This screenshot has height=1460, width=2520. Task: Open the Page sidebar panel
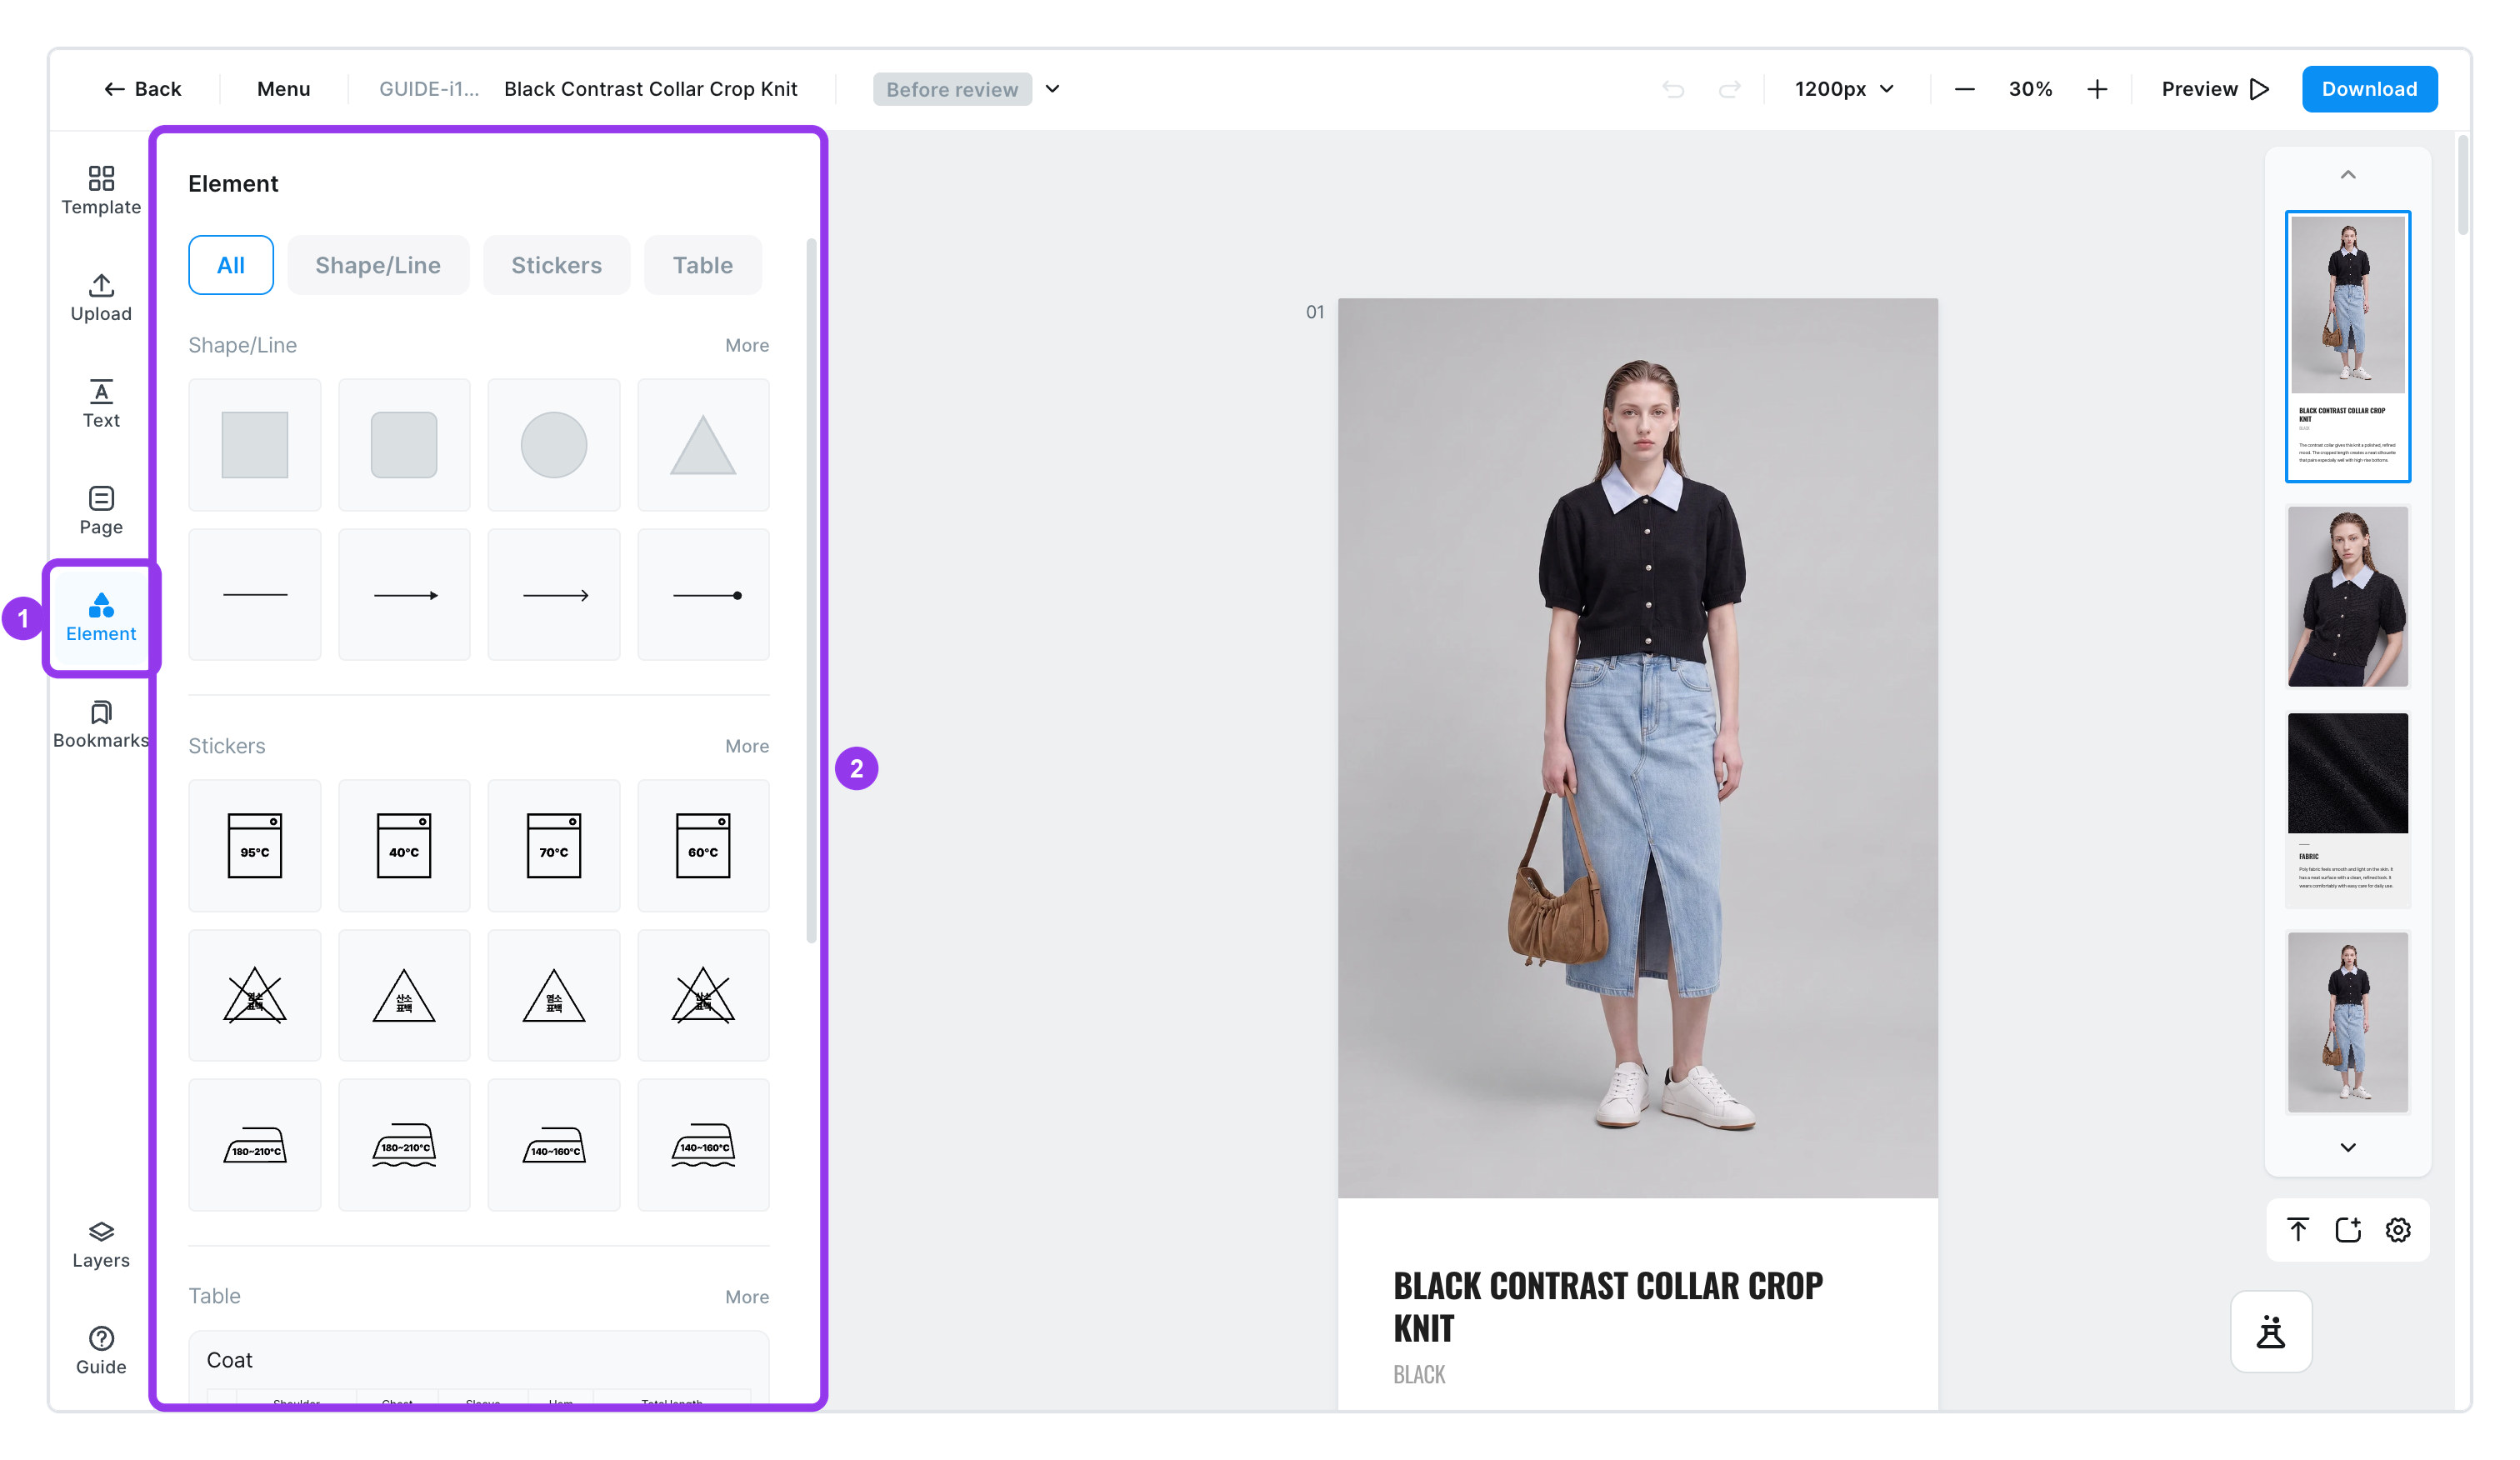tap(101, 511)
